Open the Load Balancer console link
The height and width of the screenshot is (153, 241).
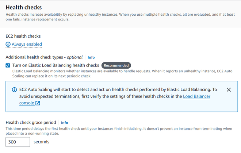tap(196, 96)
